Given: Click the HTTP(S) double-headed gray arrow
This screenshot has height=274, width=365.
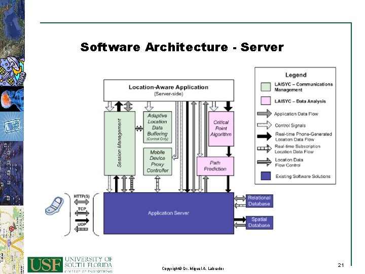Looking at the screenshot, I should click(x=82, y=202).
